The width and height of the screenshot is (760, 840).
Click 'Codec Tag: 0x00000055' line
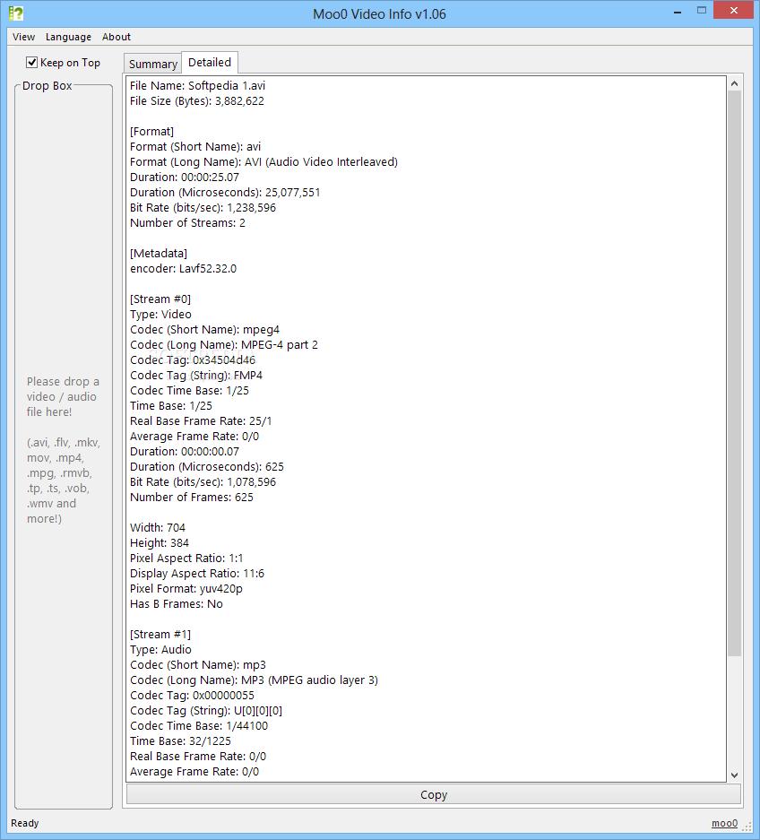pos(192,696)
